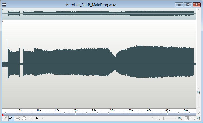Click horizontal zoom out magnifier icon

click(x=158, y=118)
